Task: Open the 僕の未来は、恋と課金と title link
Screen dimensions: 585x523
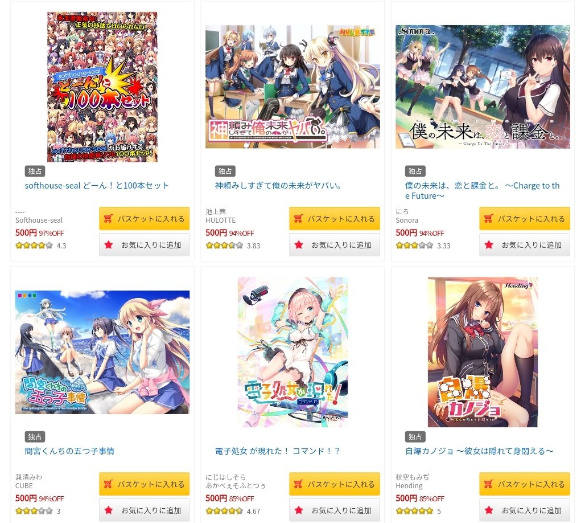Action: click(483, 190)
